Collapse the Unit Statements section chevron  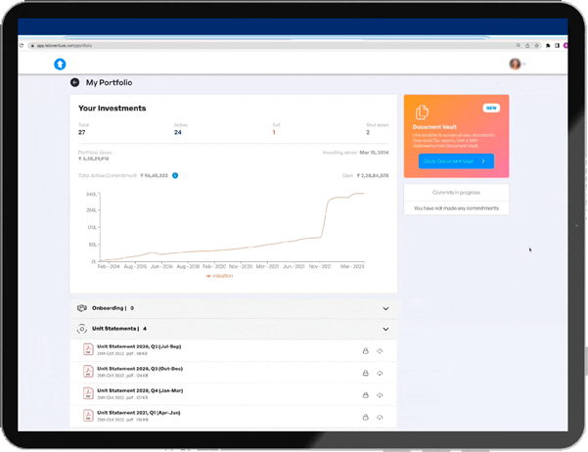(x=385, y=329)
